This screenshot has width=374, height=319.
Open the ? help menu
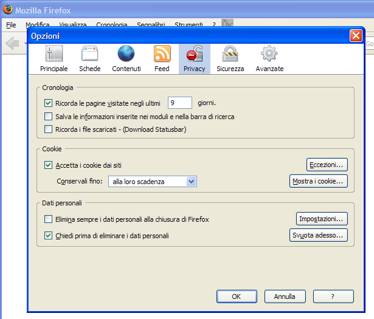click(x=214, y=24)
